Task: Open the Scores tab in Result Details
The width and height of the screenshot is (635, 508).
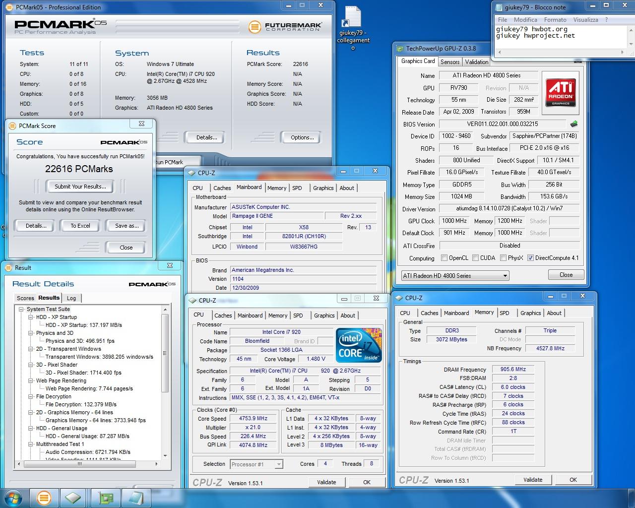Action: [25, 298]
